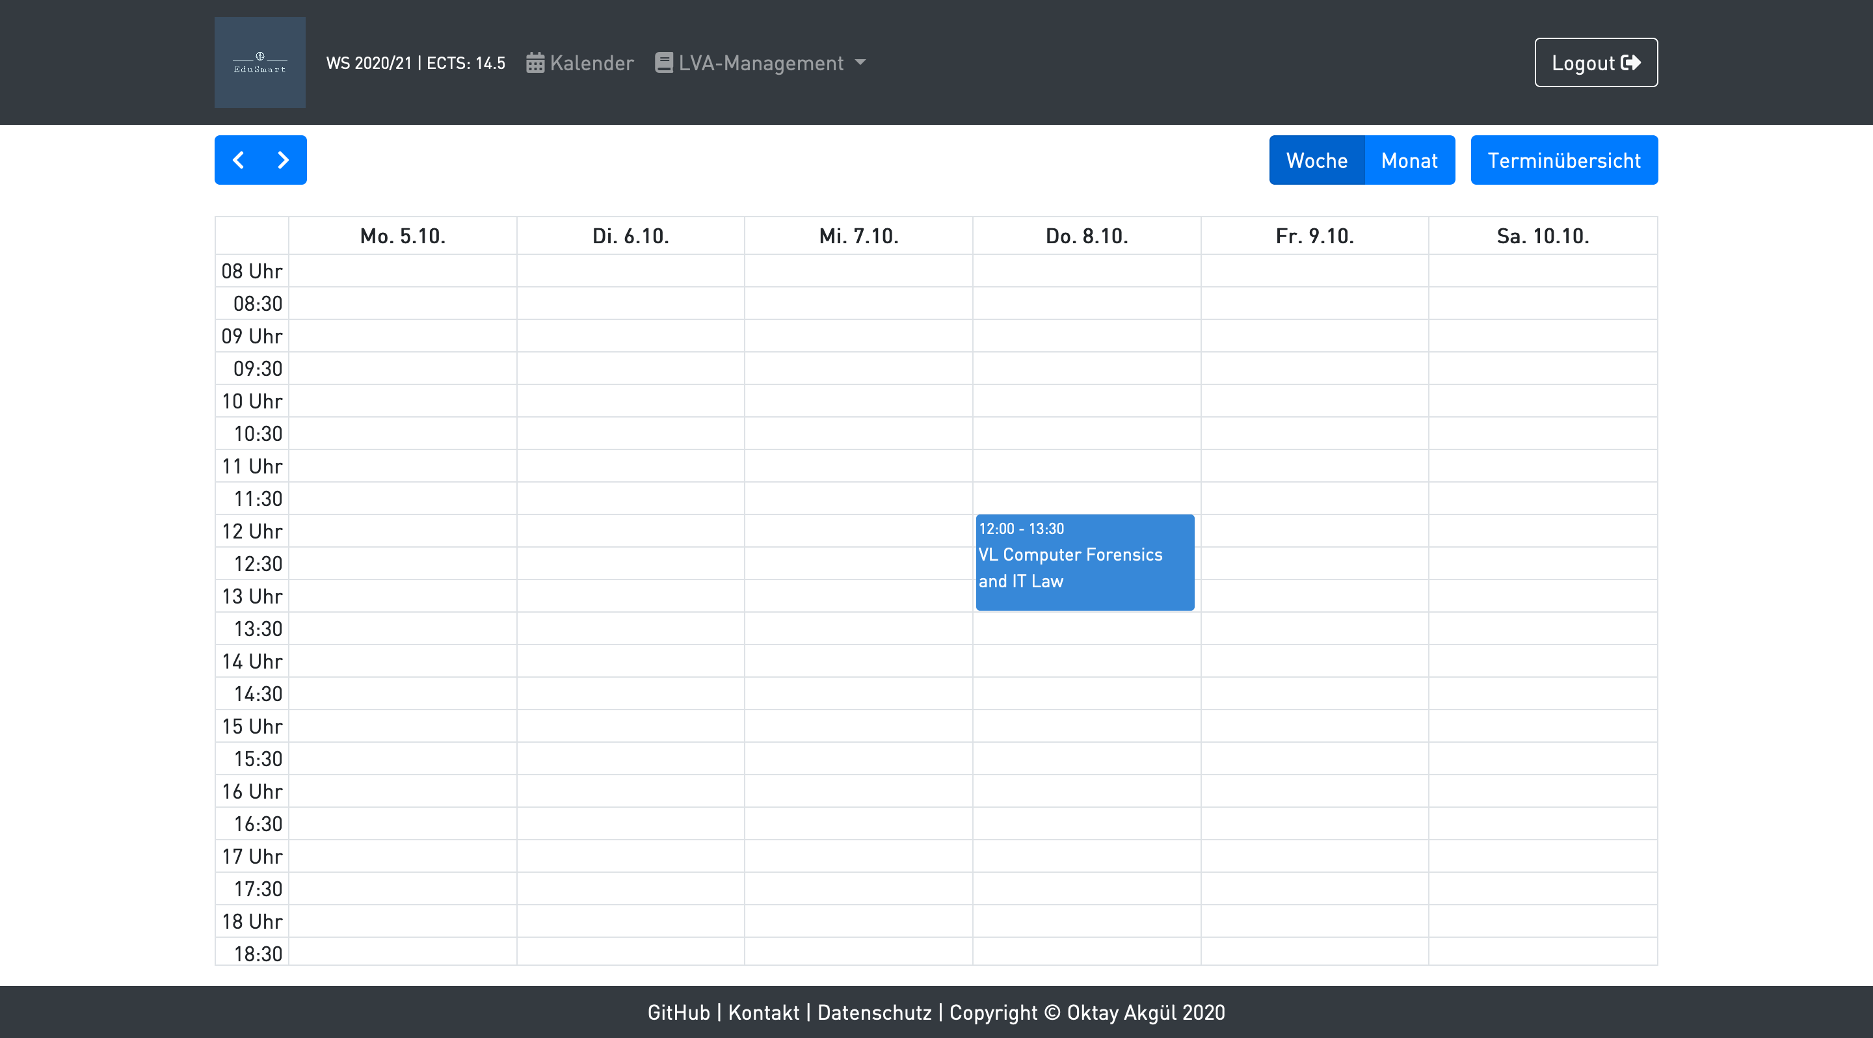The width and height of the screenshot is (1873, 1038).
Task: Open Kalender from the navigation bar
Action: point(591,63)
